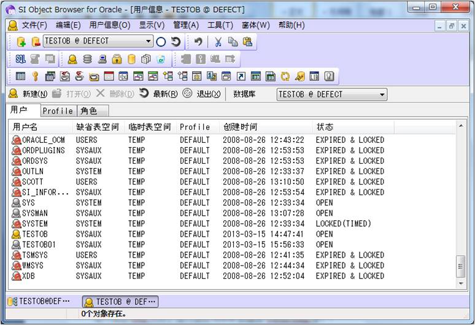Screen dimensions: 475x325
Task: Open the 管理(A) menu
Action: [186, 25]
